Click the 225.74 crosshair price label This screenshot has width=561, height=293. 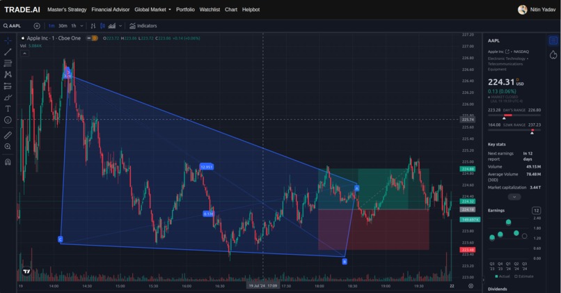pos(468,120)
